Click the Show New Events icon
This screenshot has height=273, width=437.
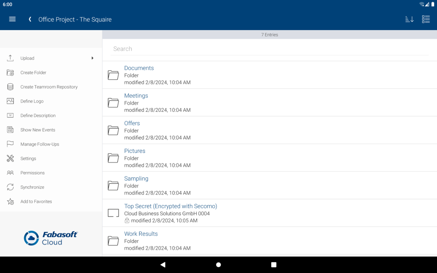(10, 130)
